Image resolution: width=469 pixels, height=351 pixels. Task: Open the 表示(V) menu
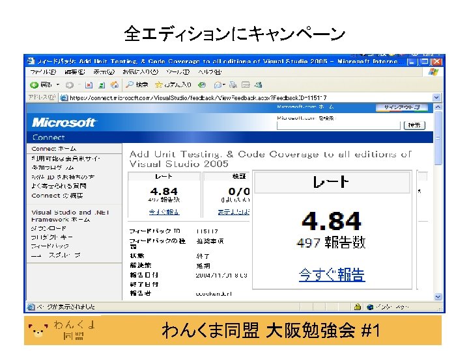coord(104,72)
